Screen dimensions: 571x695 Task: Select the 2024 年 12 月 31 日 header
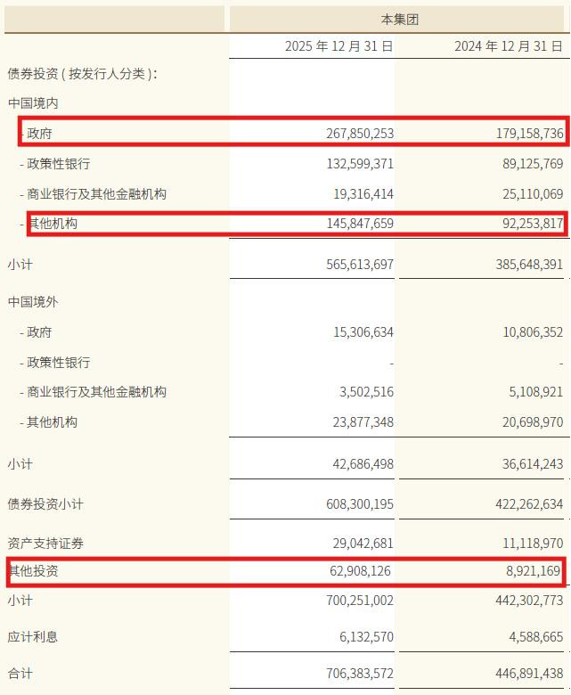click(x=509, y=46)
